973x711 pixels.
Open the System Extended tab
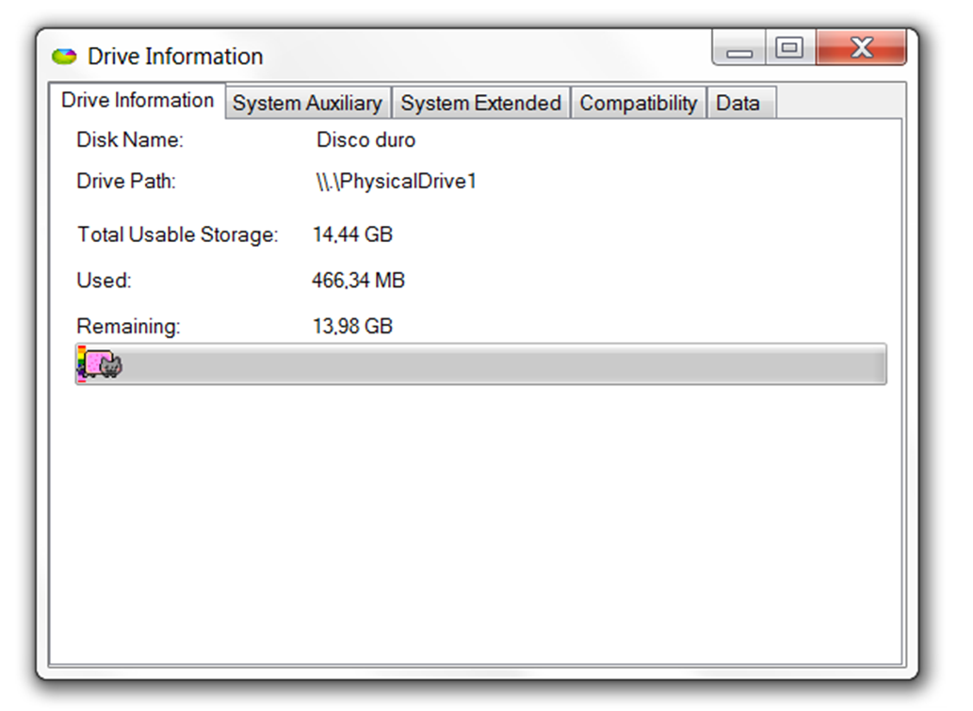click(480, 103)
